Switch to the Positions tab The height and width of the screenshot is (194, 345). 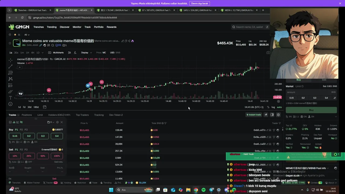(x=27, y=115)
